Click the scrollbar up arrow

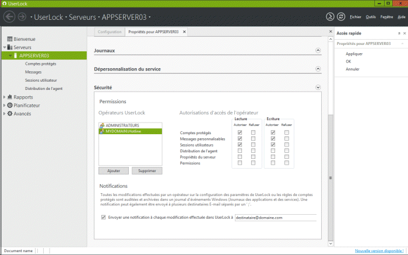[330, 39]
